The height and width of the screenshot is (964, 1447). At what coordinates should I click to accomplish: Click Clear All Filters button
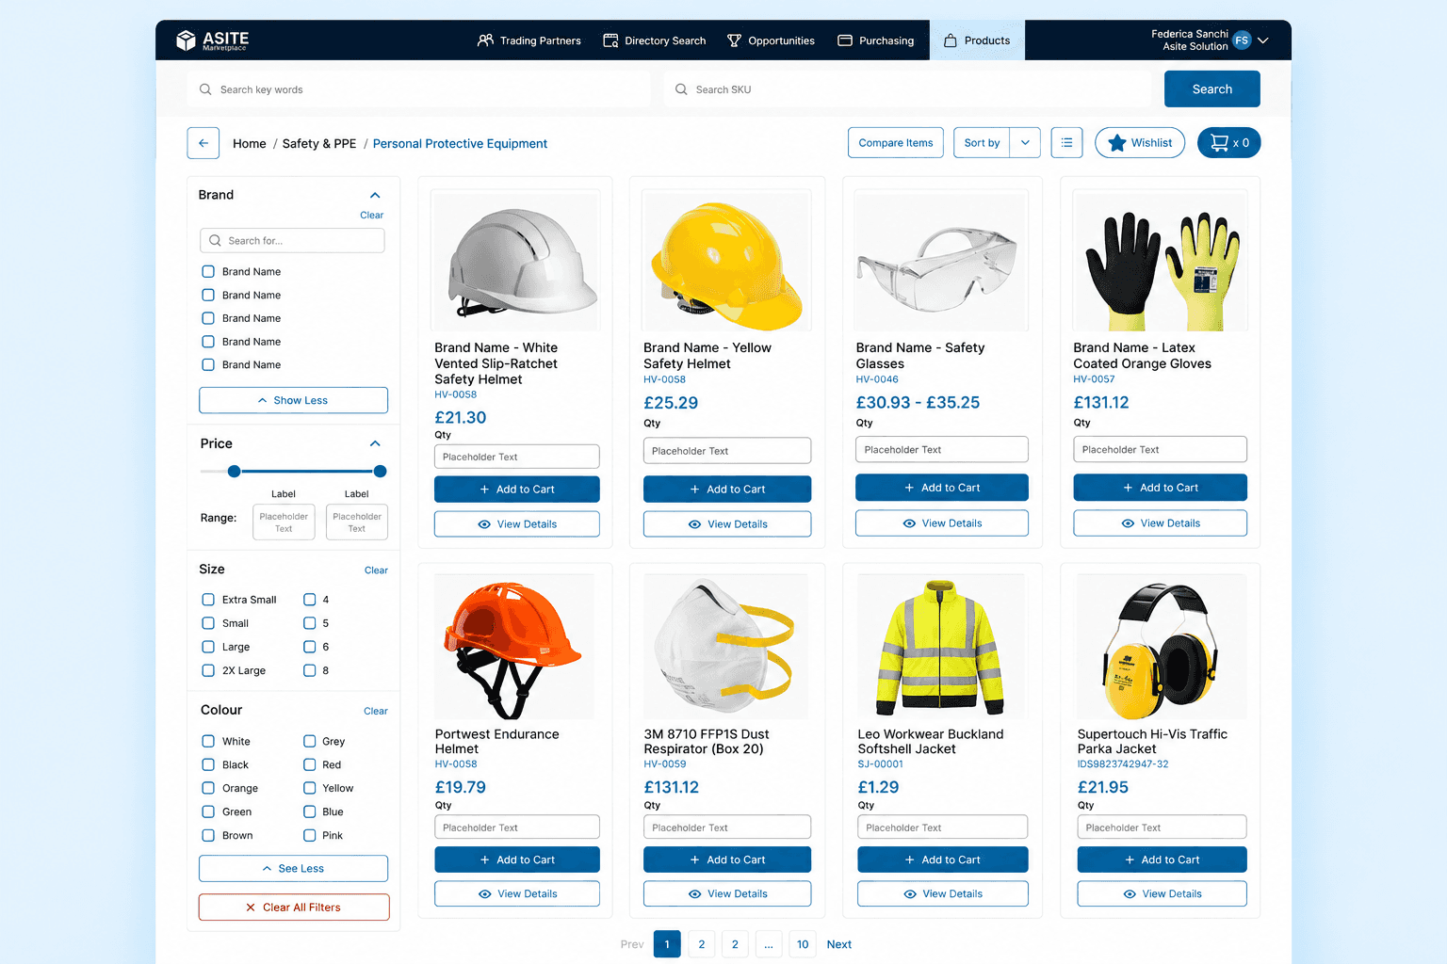pyautogui.click(x=294, y=908)
